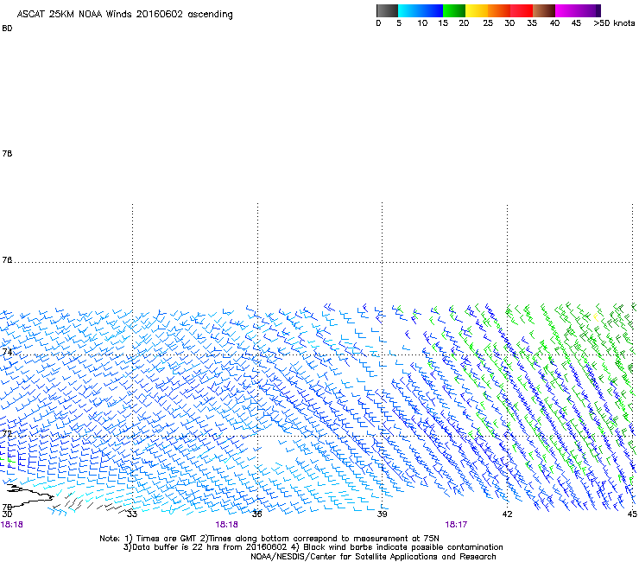Click the latitude 72 axis label
The width and height of the screenshot is (639, 562).
[x=7, y=434]
